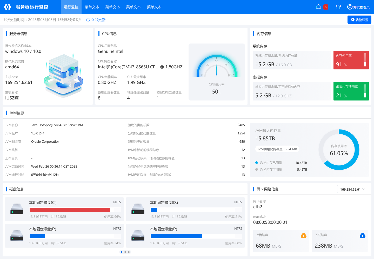Click the app logo icon

tap(8, 7)
